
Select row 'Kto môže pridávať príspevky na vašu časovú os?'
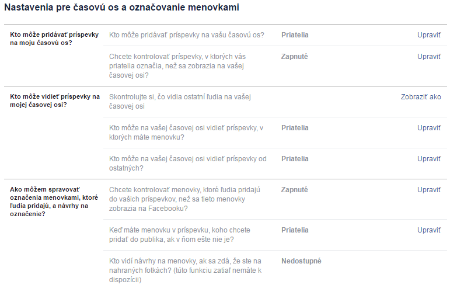187,35
